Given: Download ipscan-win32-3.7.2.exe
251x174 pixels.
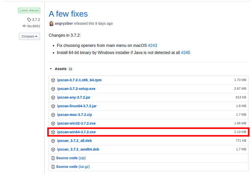Looking at the screenshot, I should click(x=76, y=123).
